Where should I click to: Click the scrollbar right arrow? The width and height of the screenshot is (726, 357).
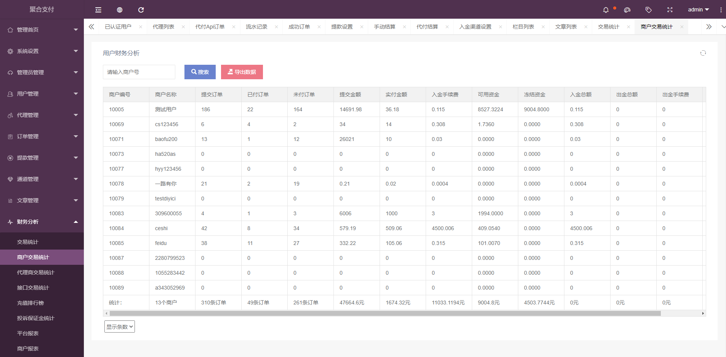[x=703, y=314]
